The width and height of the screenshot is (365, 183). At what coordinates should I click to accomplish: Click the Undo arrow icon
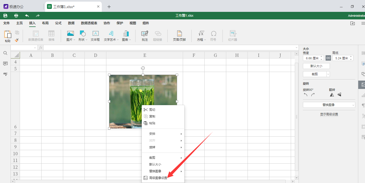27,16
